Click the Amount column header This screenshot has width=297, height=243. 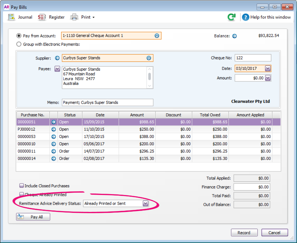[137, 115]
